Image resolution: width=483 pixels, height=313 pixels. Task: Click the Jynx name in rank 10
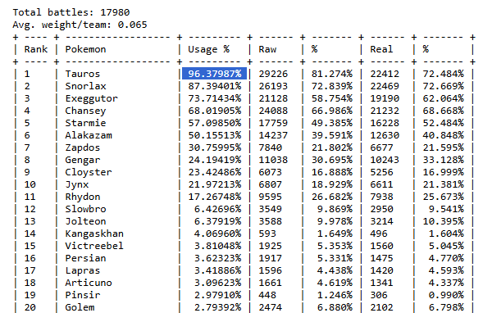point(77,184)
